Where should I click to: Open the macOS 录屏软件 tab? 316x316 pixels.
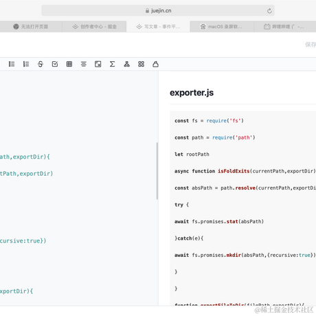[222, 27]
